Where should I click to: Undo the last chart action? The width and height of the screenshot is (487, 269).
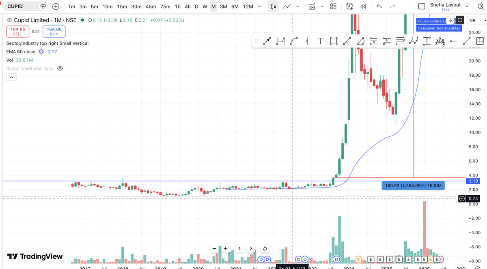379,6
